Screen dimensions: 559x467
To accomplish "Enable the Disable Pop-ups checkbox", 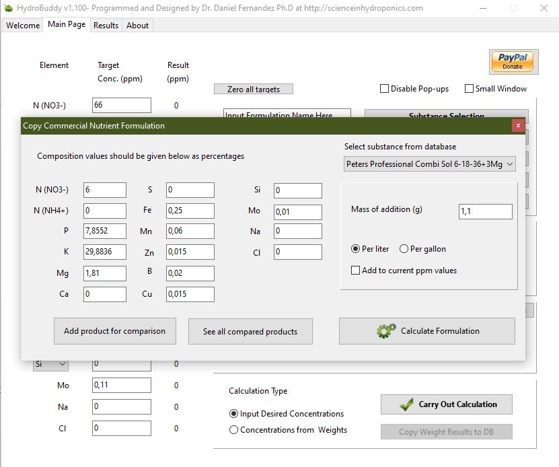I will click(x=385, y=89).
